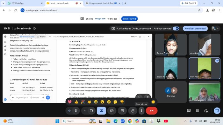Image resolution: width=223 pixels, height=125 pixels.
Task: Mute the microphone in Meet toolbar
Action: 76,111
